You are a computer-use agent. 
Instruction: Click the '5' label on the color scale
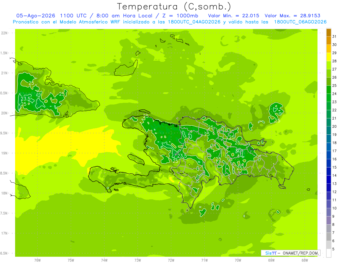[x=333, y=249]
